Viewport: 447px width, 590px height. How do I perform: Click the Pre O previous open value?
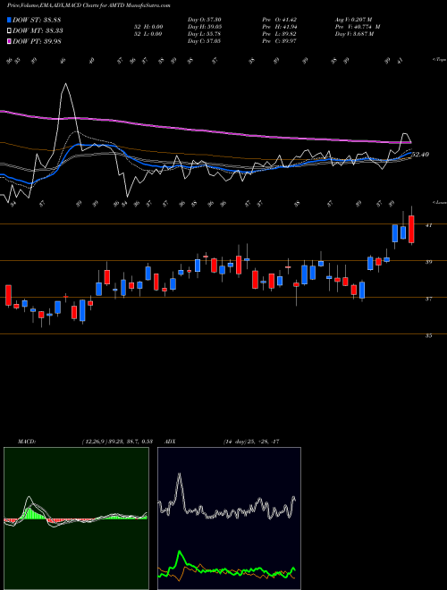point(288,20)
